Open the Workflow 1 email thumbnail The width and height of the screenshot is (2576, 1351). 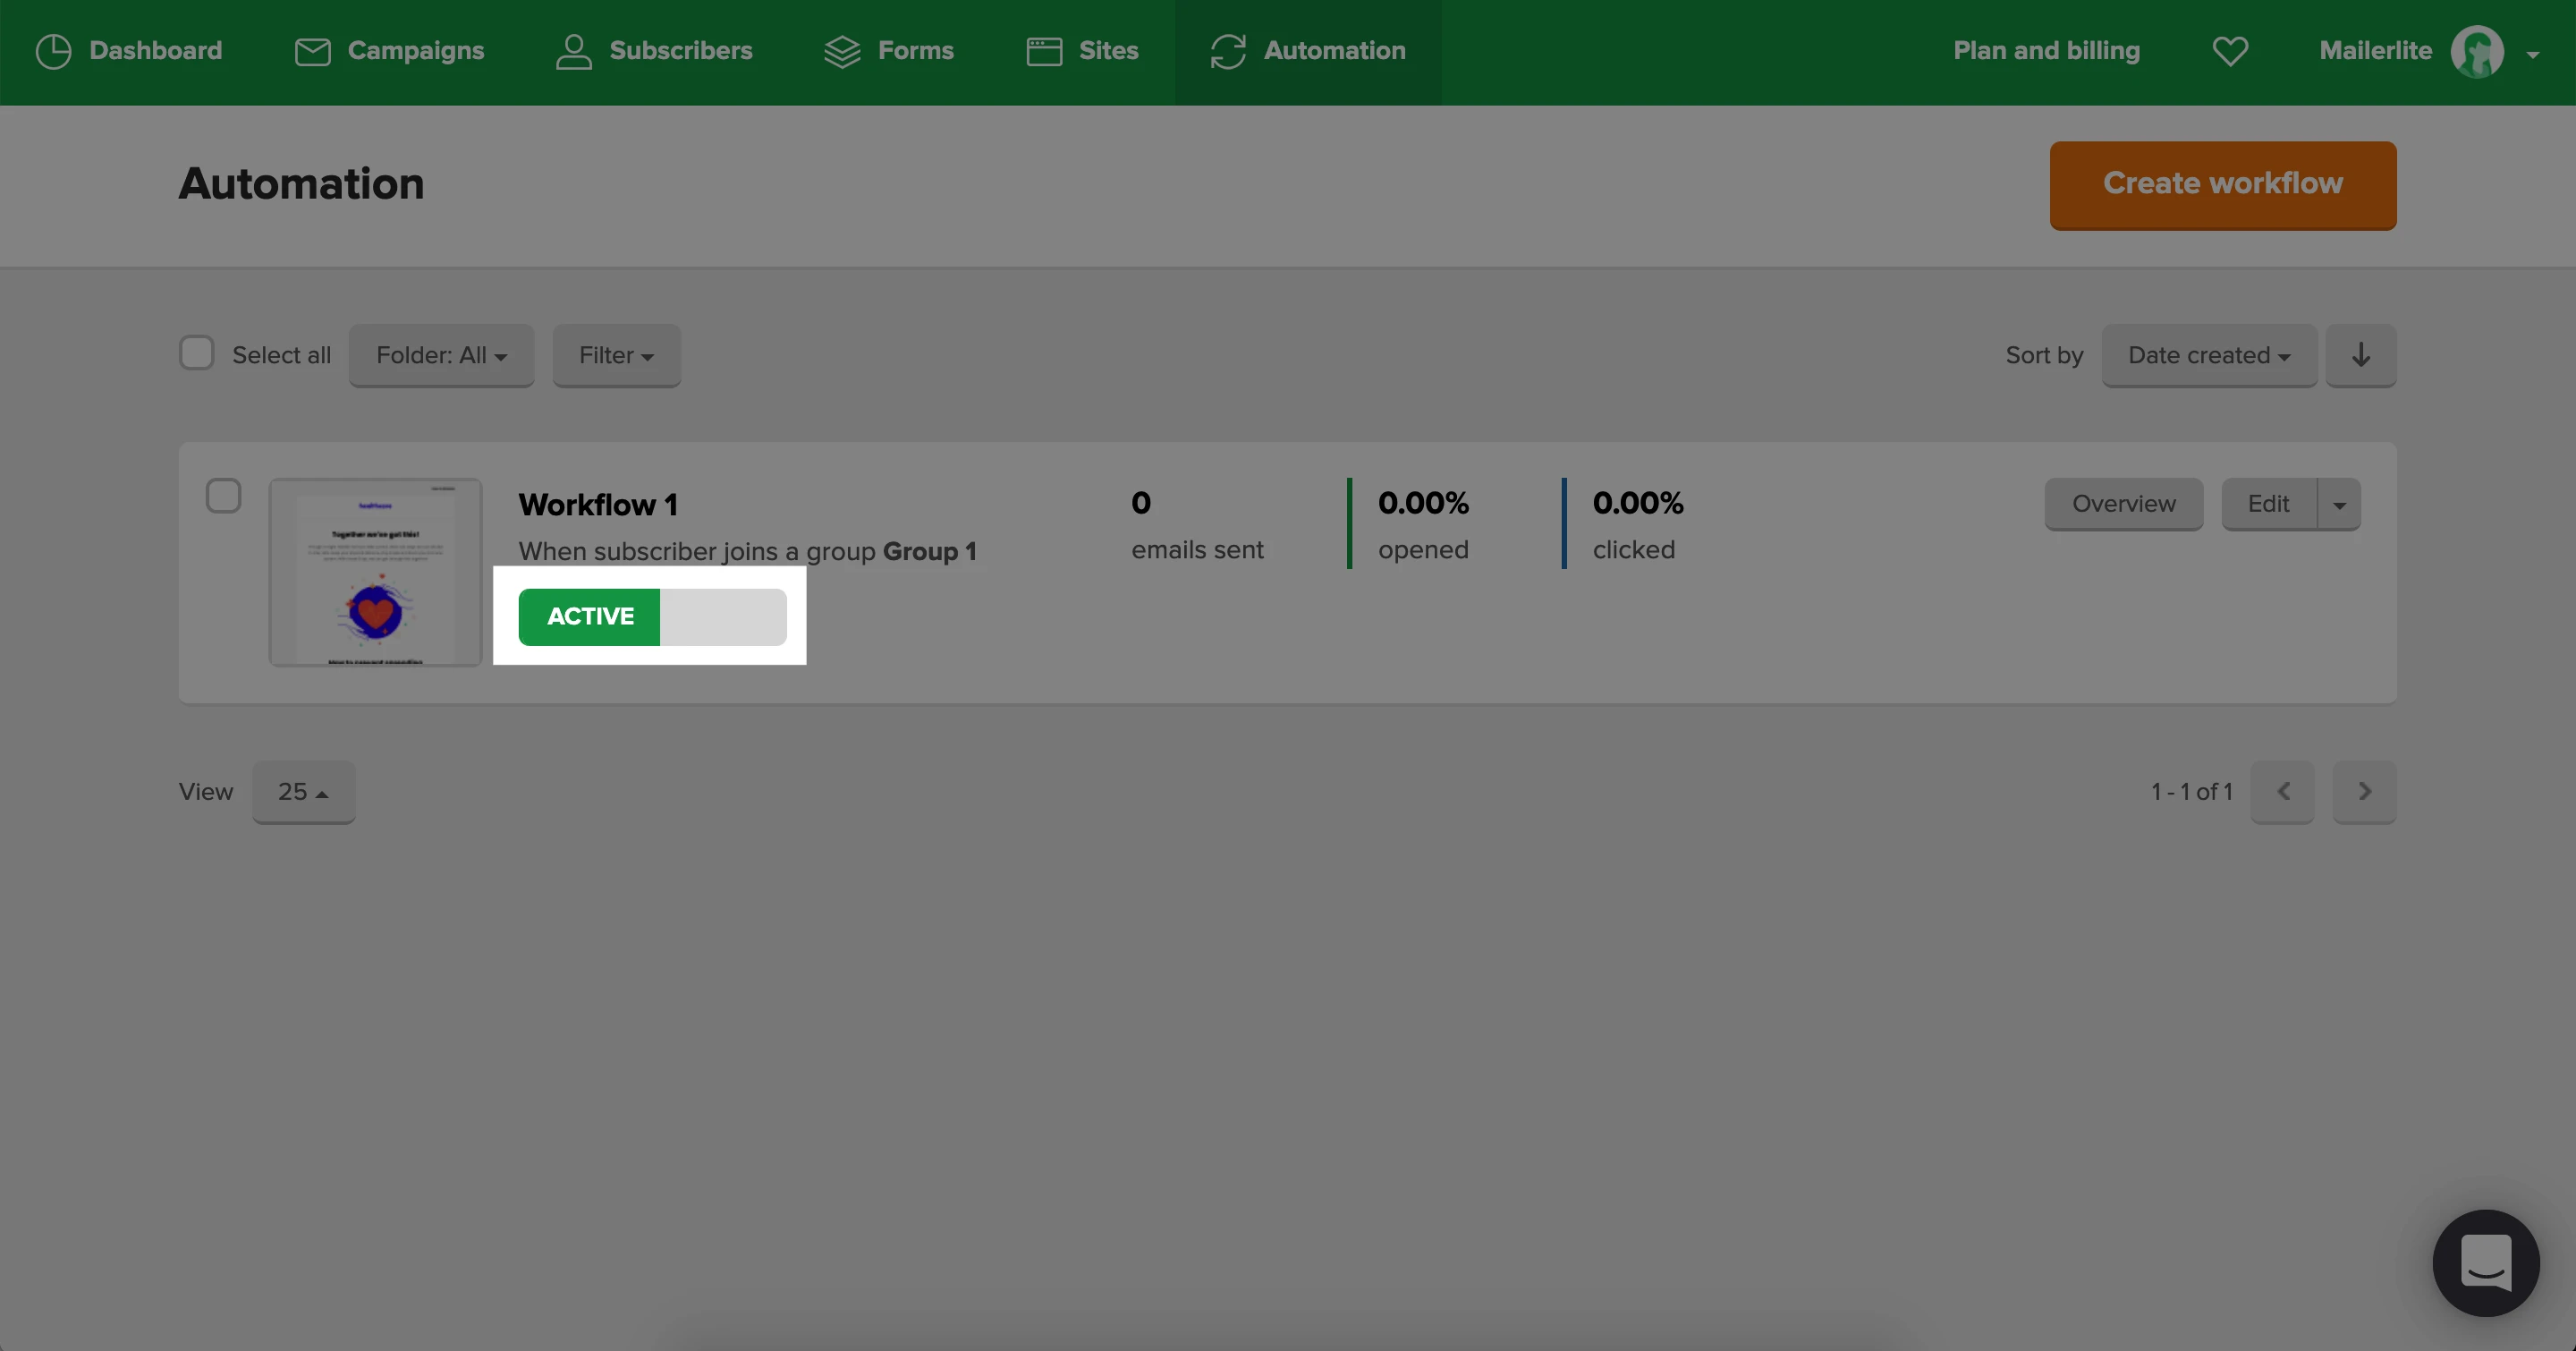375,572
